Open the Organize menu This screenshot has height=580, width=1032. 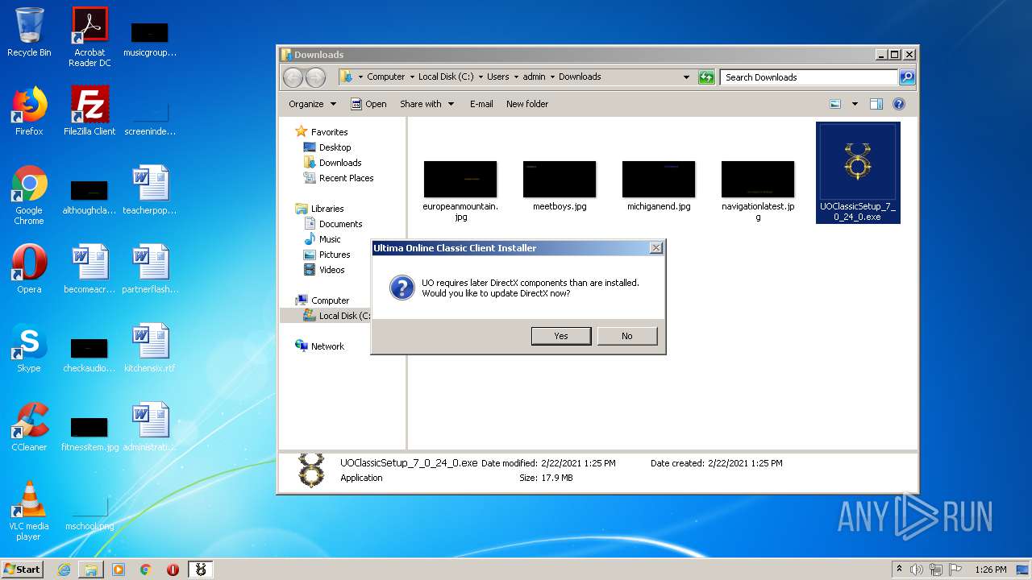tap(312, 104)
